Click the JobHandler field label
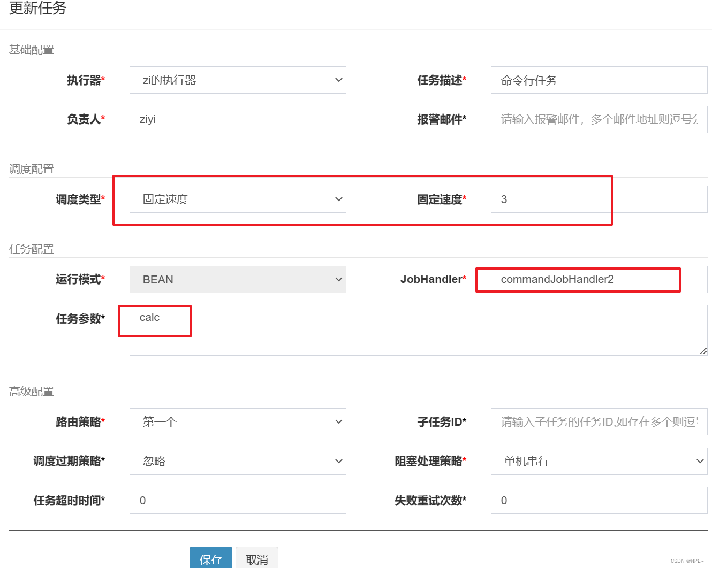This screenshot has height=568, width=712. pos(433,279)
